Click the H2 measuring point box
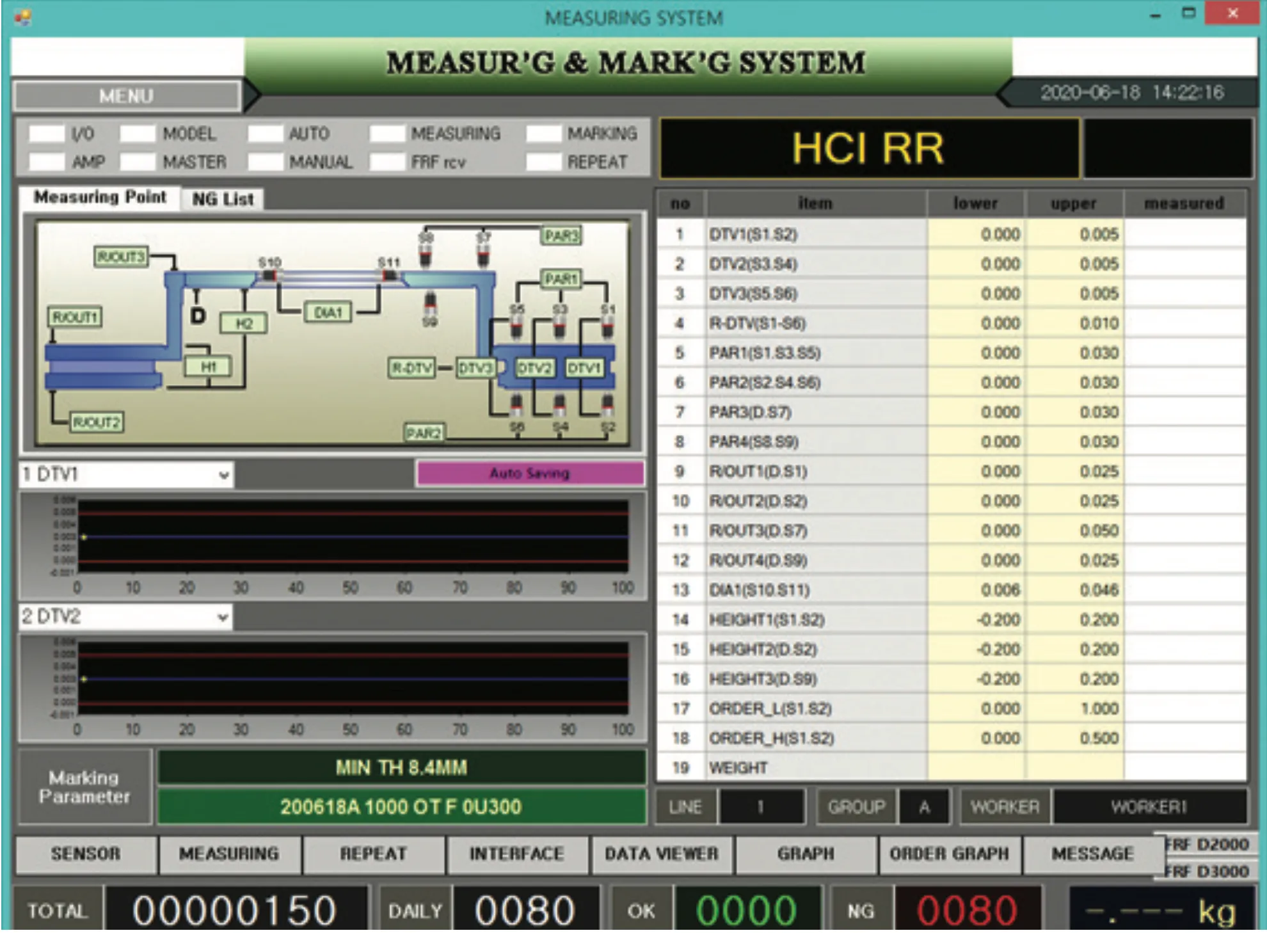This screenshot has height=933, width=1267. pyautogui.click(x=243, y=323)
